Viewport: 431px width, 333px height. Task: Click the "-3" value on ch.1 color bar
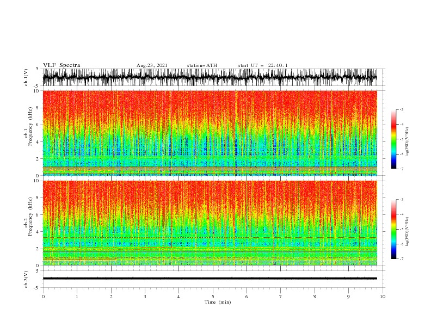pos(401,109)
